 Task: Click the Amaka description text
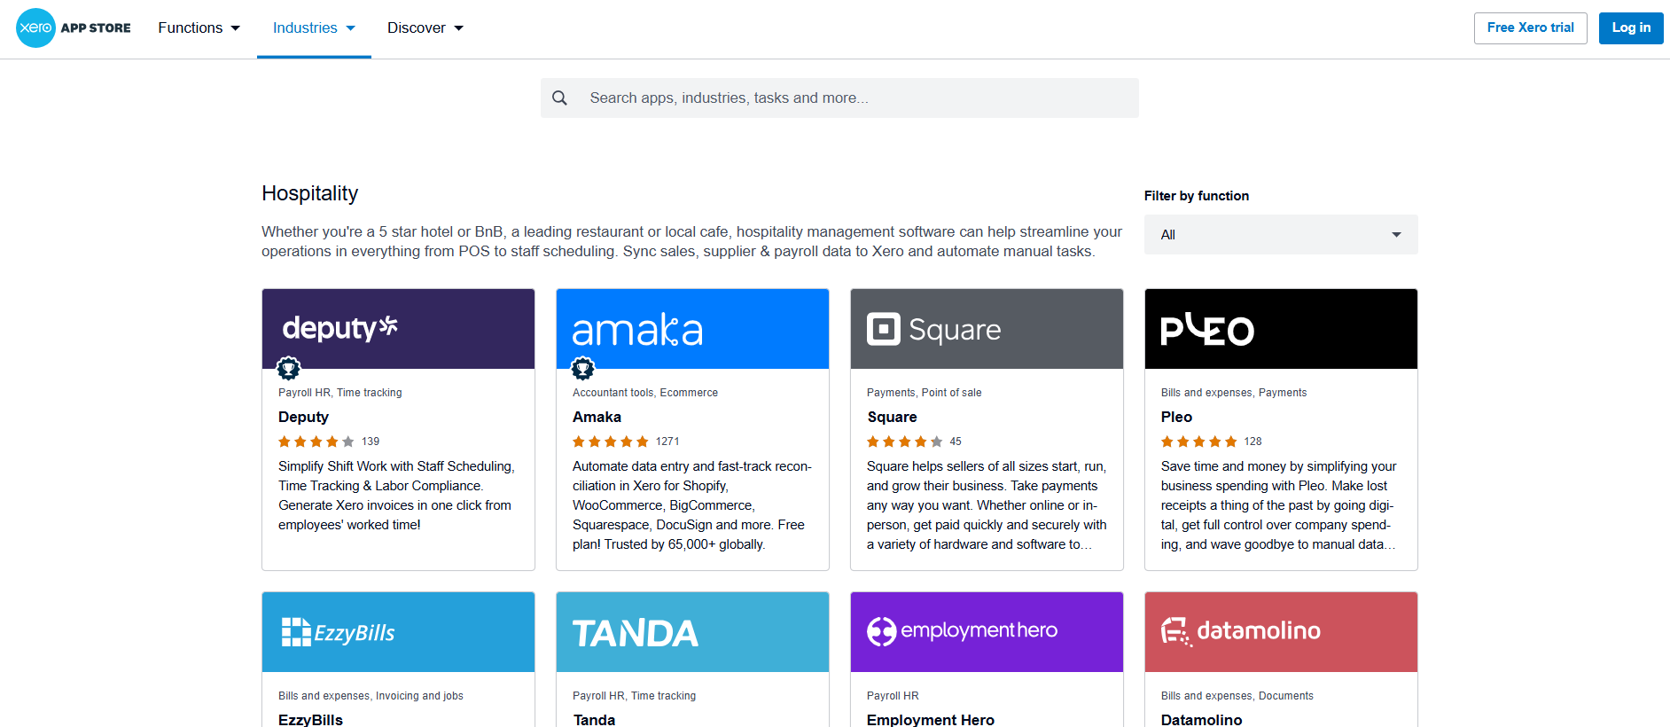point(692,505)
